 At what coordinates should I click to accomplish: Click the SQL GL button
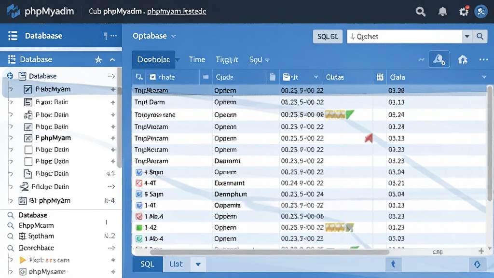pos(328,37)
